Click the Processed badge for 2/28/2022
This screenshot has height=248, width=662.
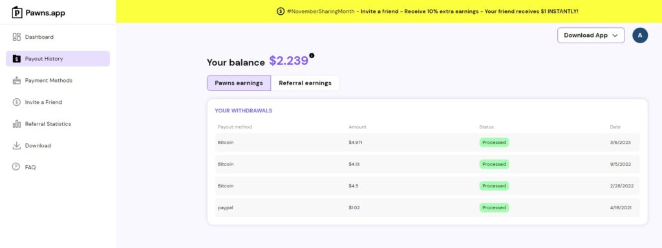coord(494,186)
